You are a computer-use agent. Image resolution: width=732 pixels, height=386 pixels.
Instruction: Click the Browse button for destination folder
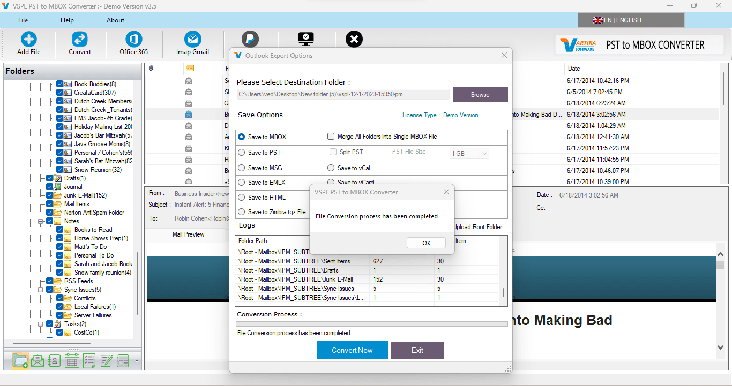point(480,95)
